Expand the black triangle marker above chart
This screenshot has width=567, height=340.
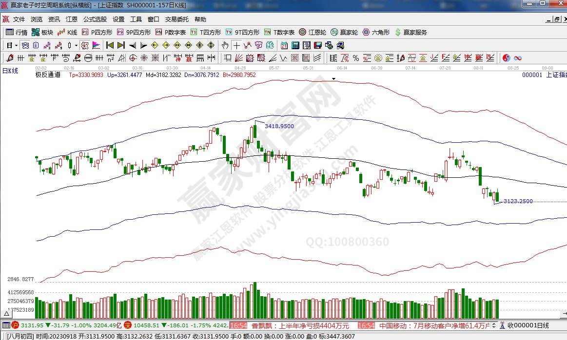pyautogui.click(x=334, y=78)
